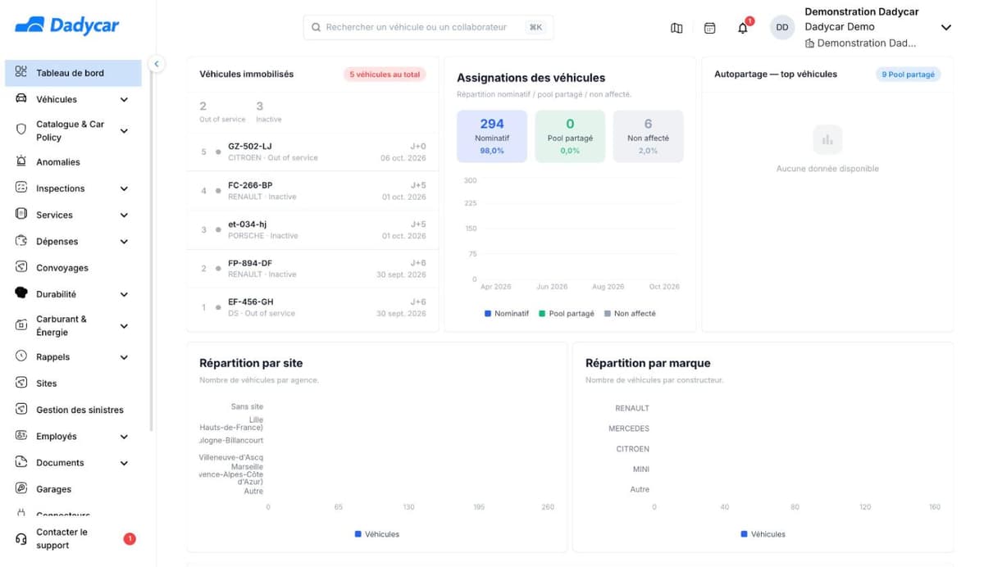Focus the vehicle or collaborator search field
The height and width of the screenshot is (567, 984).
tap(428, 27)
